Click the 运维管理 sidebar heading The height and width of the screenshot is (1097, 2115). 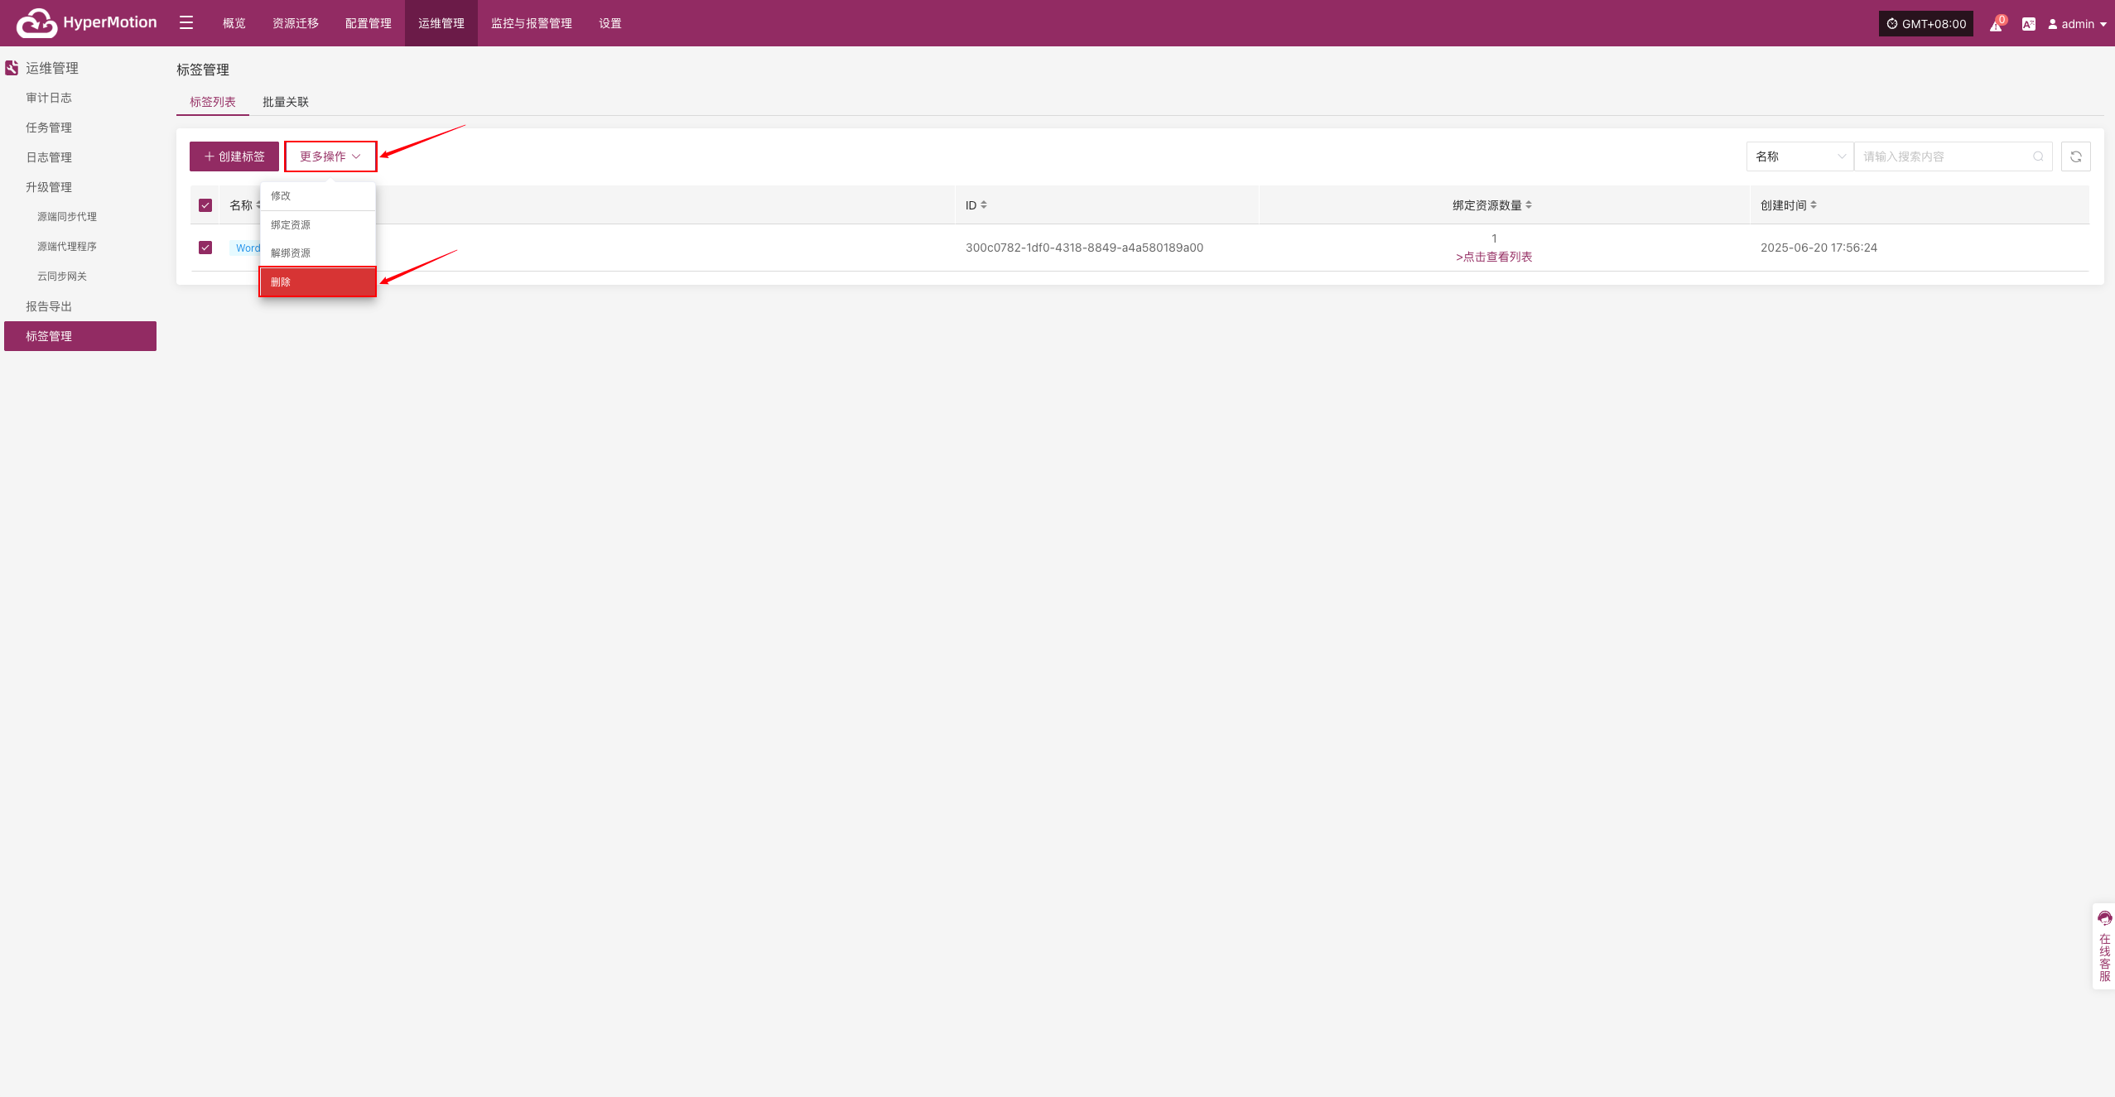pyautogui.click(x=52, y=68)
